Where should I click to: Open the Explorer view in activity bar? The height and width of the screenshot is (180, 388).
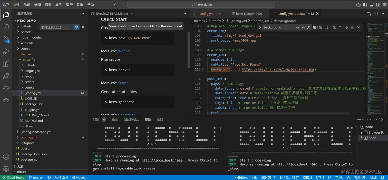(x=6, y=15)
